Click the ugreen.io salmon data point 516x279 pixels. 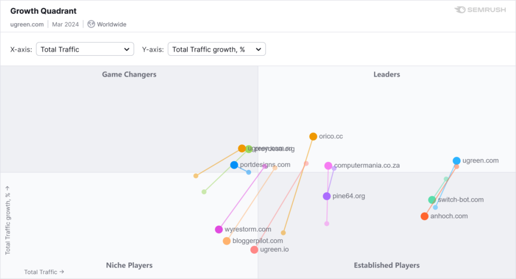pos(254,250)
